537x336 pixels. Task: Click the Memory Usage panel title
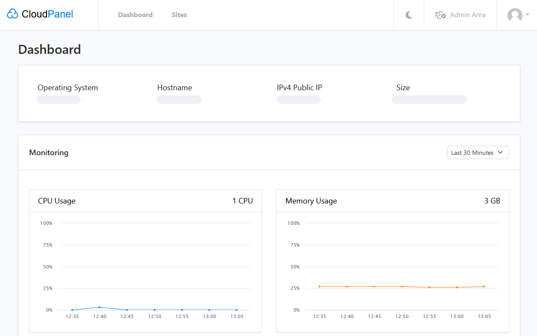click(x=311, y=201)
